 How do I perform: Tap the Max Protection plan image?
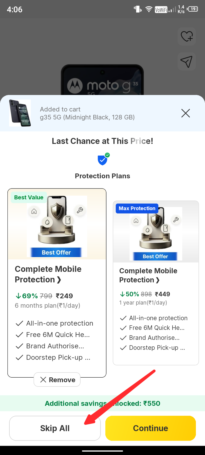(x=155, y=233)
